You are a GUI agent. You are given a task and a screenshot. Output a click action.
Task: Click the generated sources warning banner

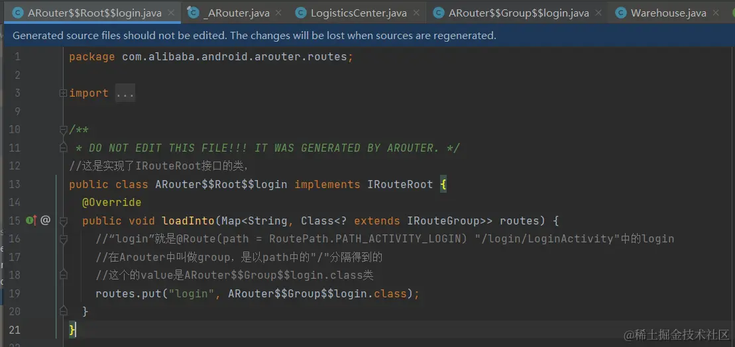coord(369,36)
